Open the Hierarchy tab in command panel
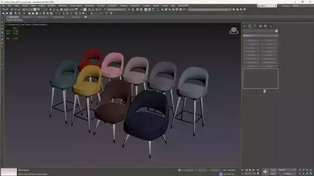 click(255, 26)
